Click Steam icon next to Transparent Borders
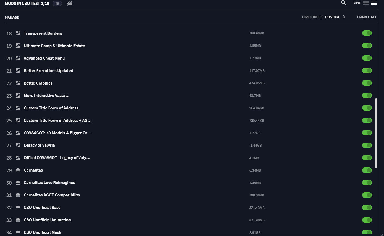The width and height of the screenshot is (384, 236). tap(18, 33)
